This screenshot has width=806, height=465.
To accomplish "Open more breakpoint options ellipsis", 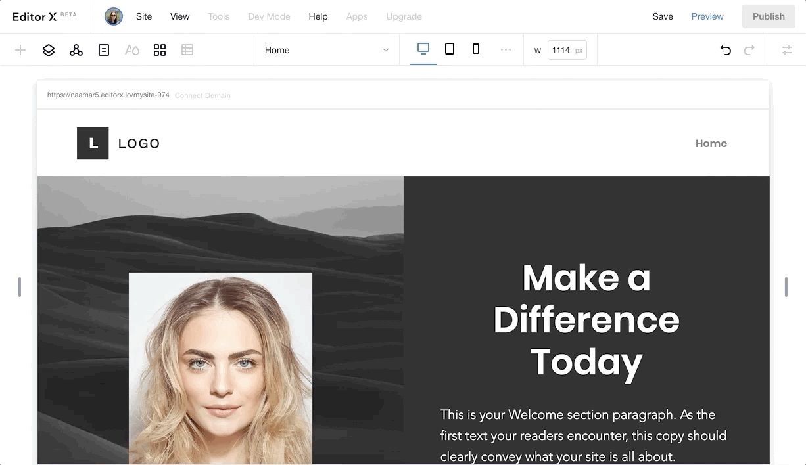I will click(506, 49).
